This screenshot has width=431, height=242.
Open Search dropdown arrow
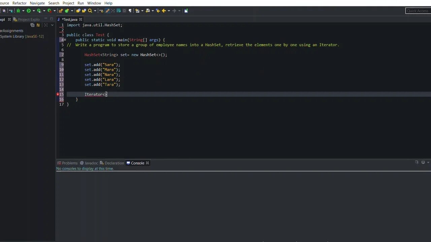click(95, 11)
